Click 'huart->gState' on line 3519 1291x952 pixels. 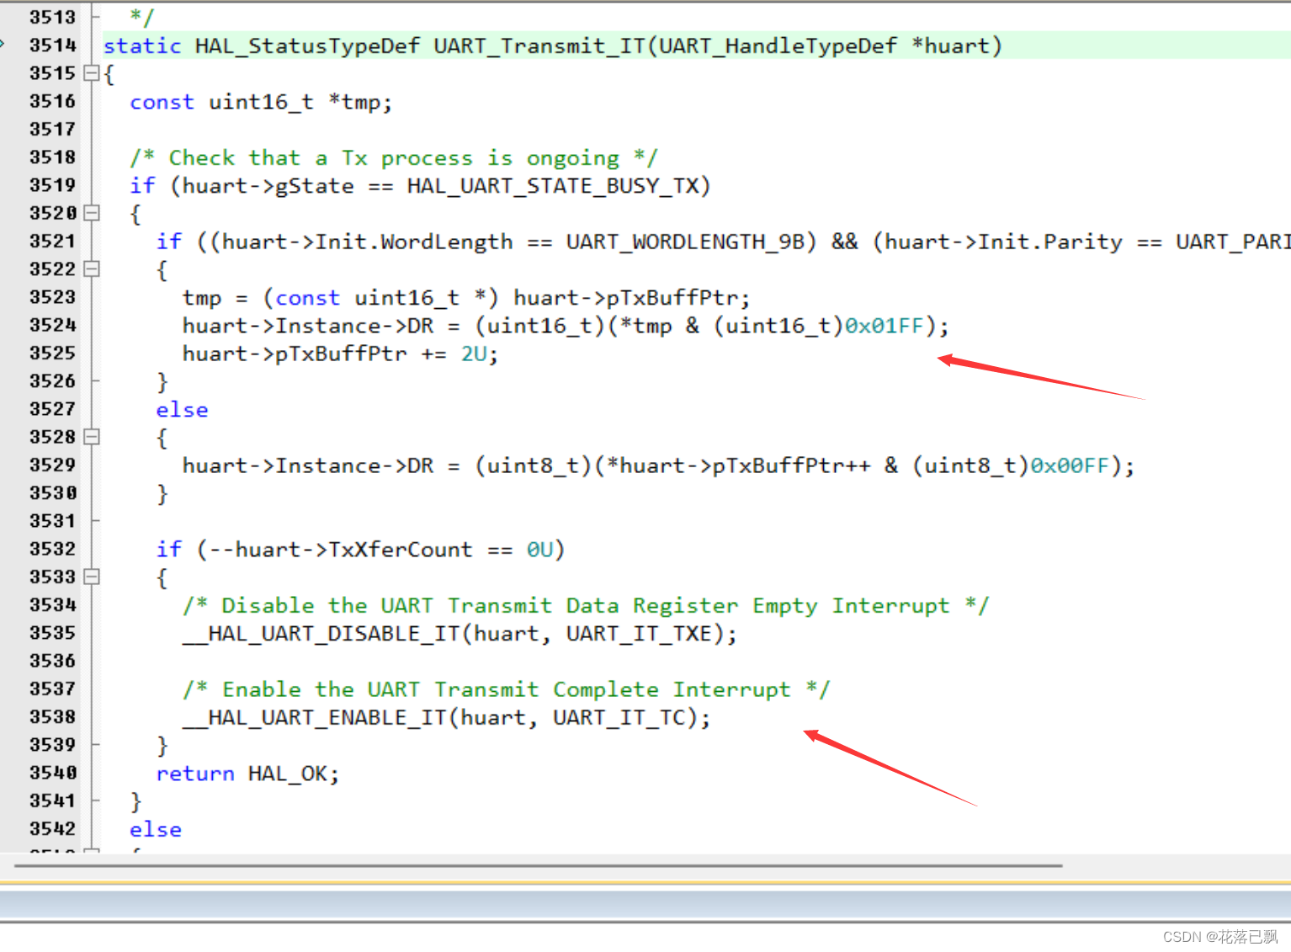coord(268,185)
